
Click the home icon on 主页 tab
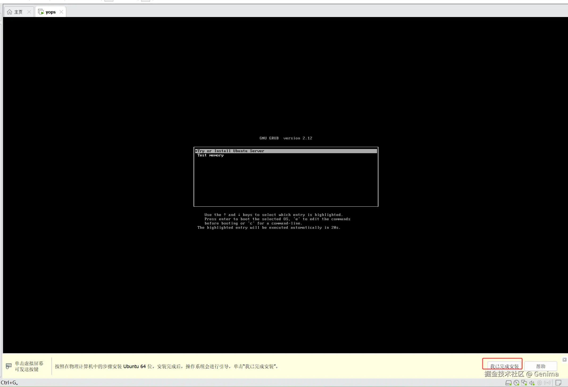(10, 12)
